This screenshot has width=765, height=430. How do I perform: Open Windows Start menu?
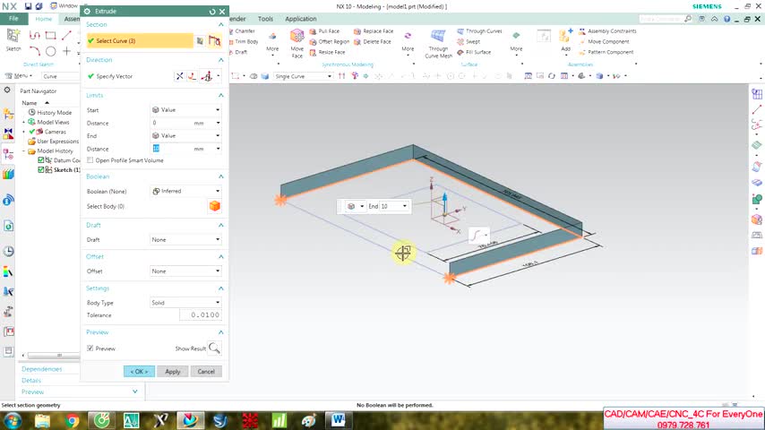pyautogui.click(x=12, y=420)
